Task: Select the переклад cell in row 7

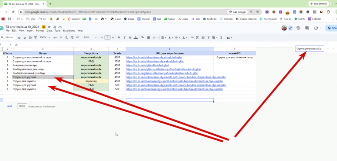Action: [x=91, y=81]
